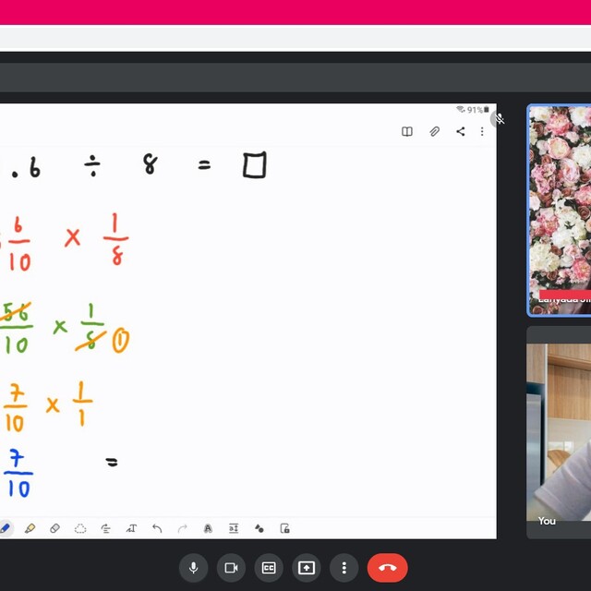Activate the lasso selection tool
Viewport: 591px width, 591px height.
[x=80, y=528]
